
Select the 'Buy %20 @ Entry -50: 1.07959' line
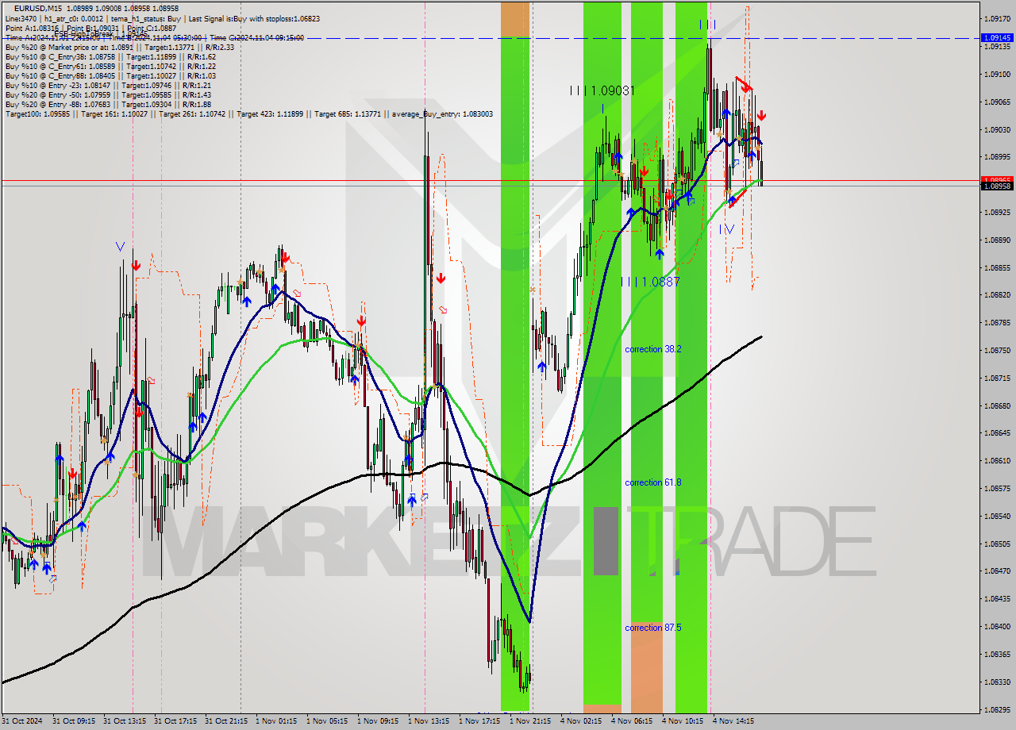108,95
